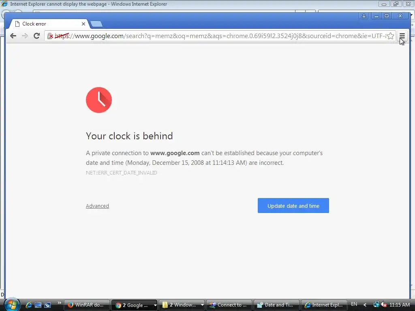Open the Windows Start orb

pyautogui.click(x=11, y=305)
